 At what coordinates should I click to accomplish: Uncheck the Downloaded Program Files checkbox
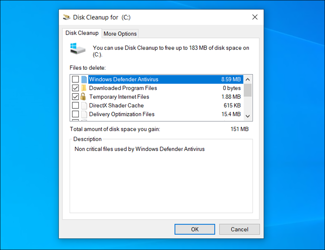coord(75,88)
